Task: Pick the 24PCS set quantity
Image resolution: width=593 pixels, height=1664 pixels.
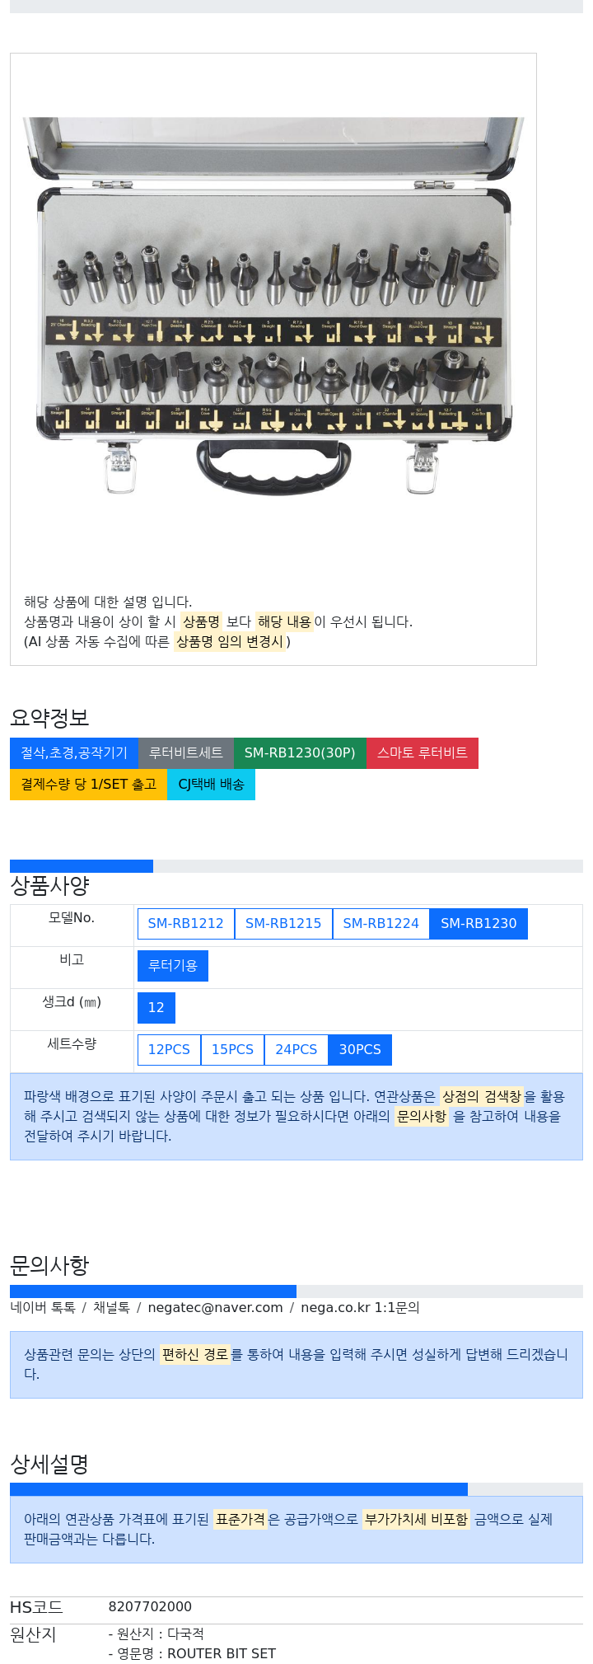Action: pyautogui.click(x=296, y=1049)
